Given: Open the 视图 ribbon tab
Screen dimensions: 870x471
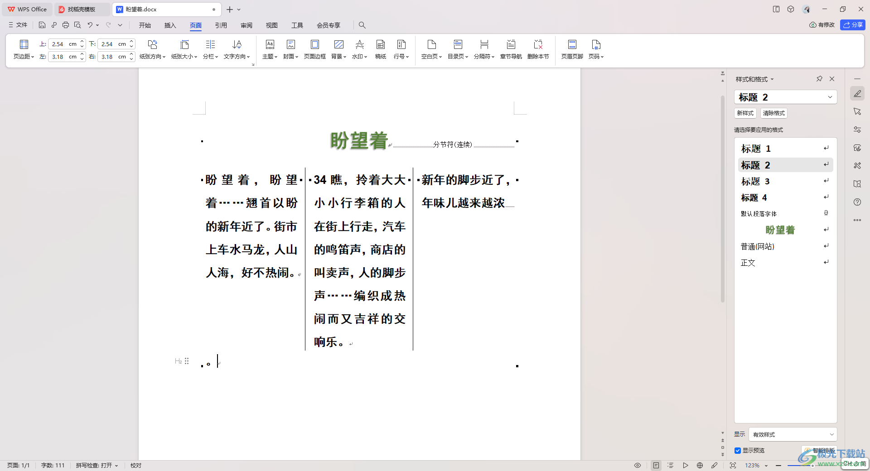Looking at the screenshot, I should [x=272, y=25].
